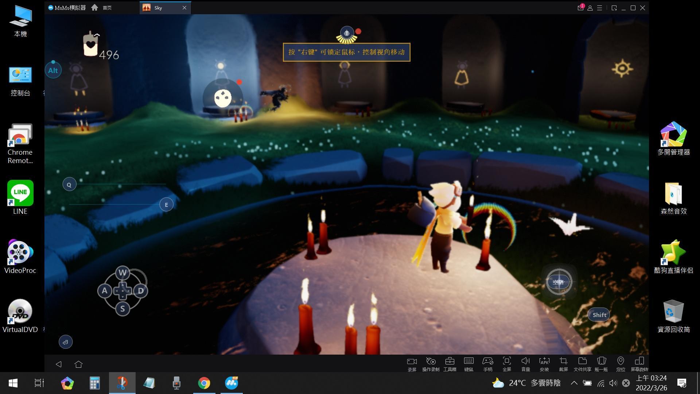Select the 資源回收筒 recycle bin
This screenshot has height=394, width=700.
click(673, 316)
